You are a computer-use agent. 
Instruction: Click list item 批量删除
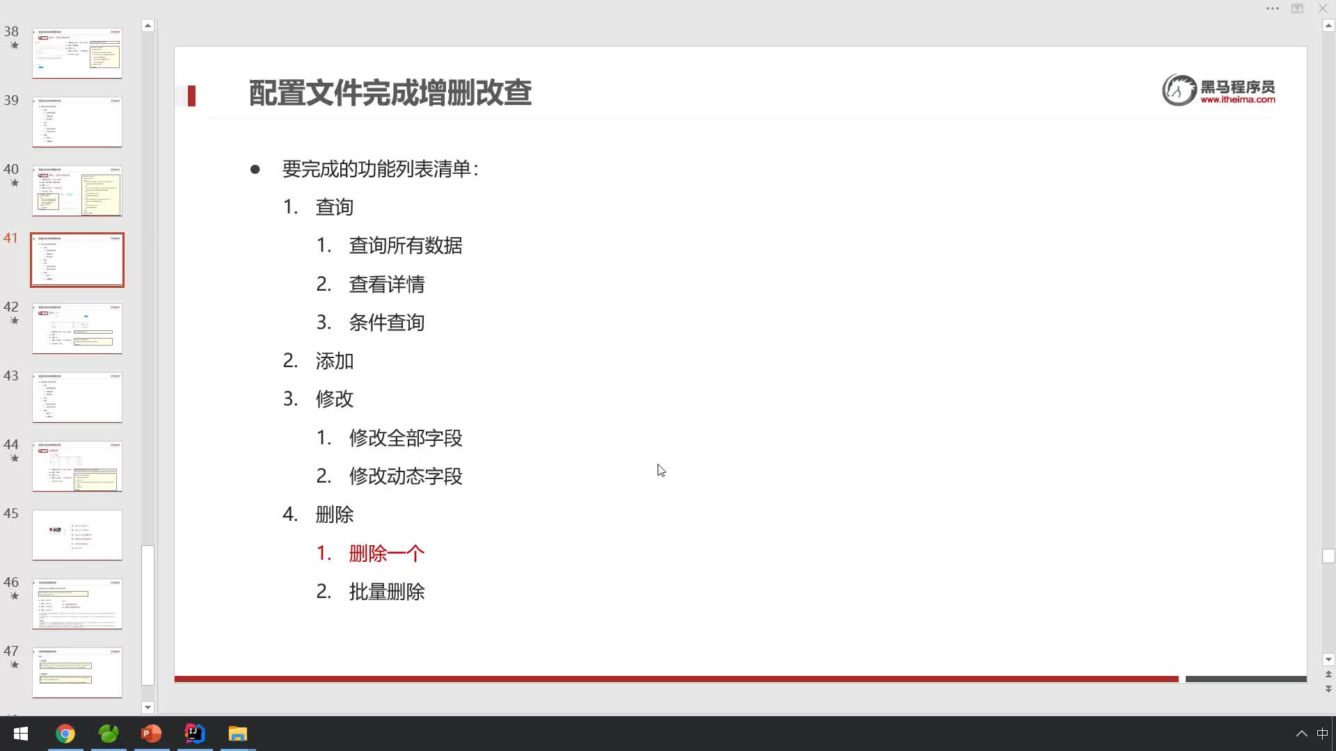(x=387, y=592)
